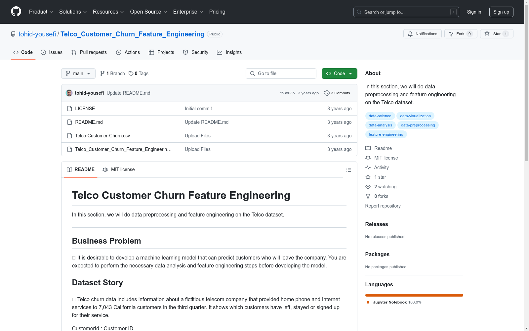Expand the Solutions menu

click(x=73, y=12)
